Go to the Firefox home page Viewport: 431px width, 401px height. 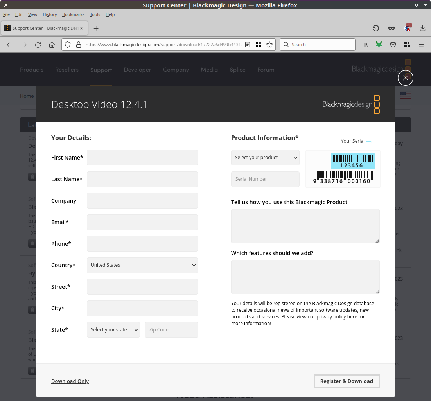(52, 45)
